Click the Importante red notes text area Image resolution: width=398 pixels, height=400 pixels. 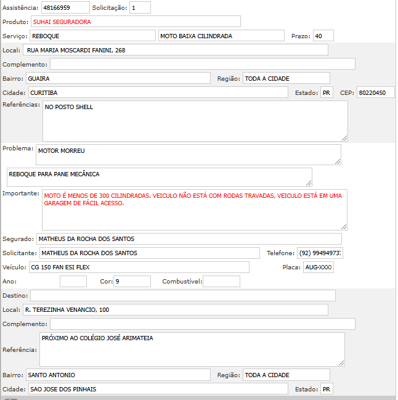(194, 210)
